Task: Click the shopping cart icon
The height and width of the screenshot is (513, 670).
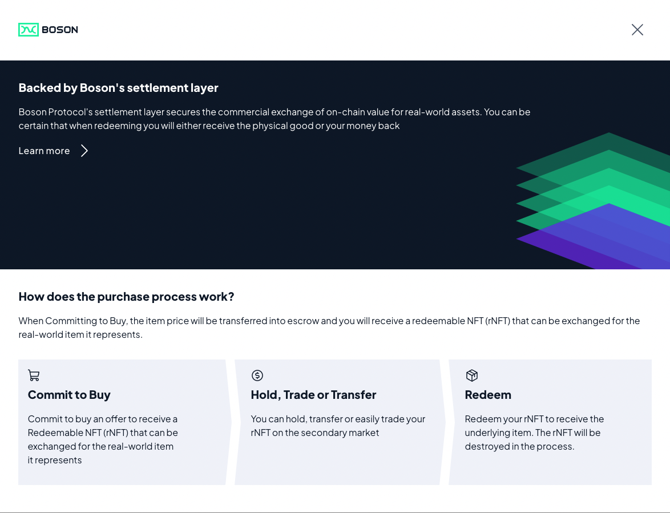Action: [x=34, y=375]
